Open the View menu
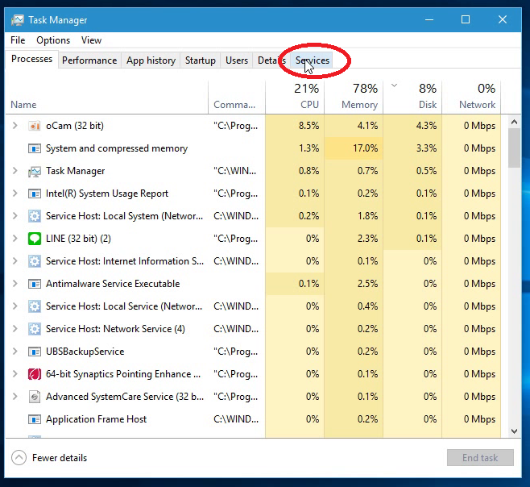The height and width of the screenshot is (487, 530). 91,40
